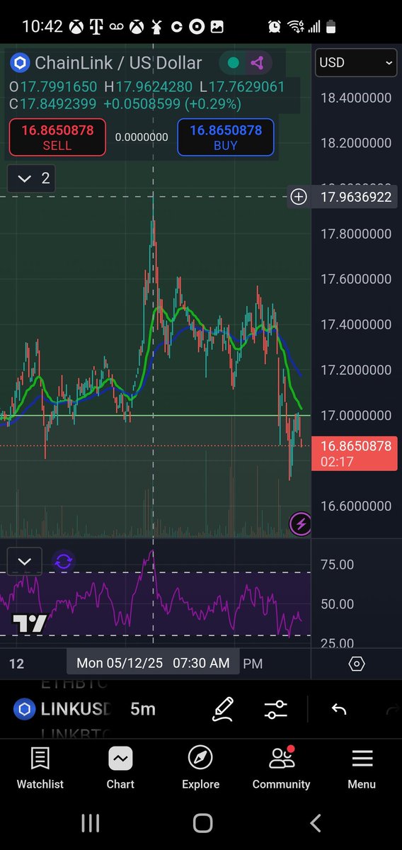Open the USD currency dropdown
This screenshot has height=850, width=402.
tap(356, 62)
